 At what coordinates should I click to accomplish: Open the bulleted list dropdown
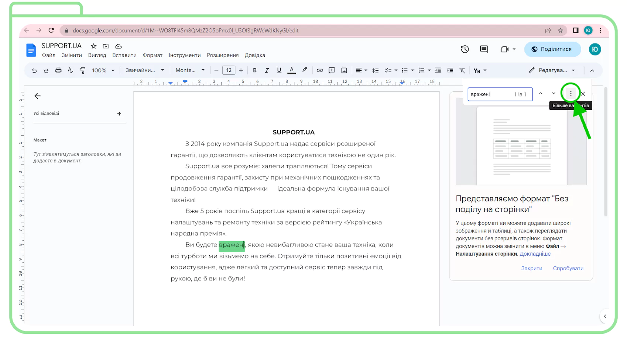pyautogui.click(x=408, y=70)
